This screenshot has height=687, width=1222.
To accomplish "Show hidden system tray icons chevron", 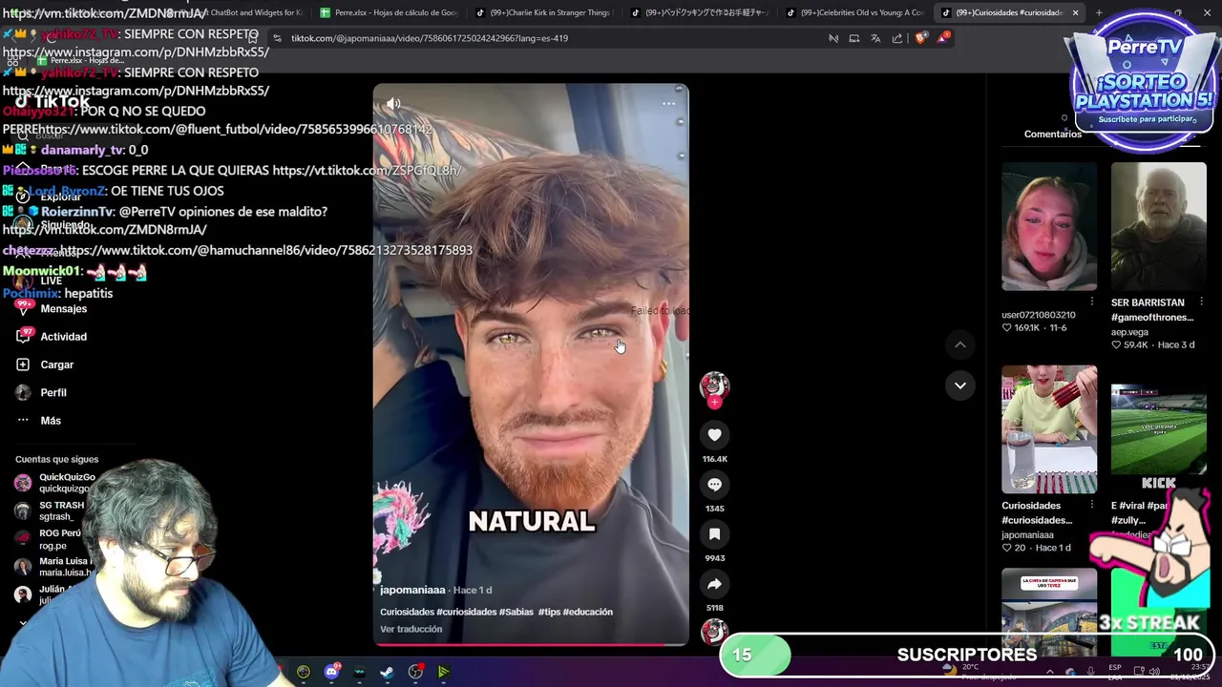I will pos(1049,672).
